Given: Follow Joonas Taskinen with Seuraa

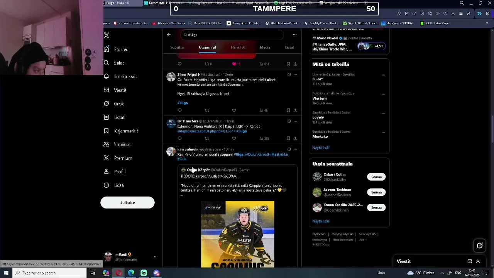Looking at the screenshot, I should click(376, 192).
